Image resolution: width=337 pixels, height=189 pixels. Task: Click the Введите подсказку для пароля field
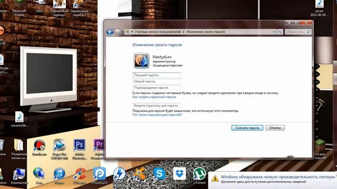(x=157, y=106)
